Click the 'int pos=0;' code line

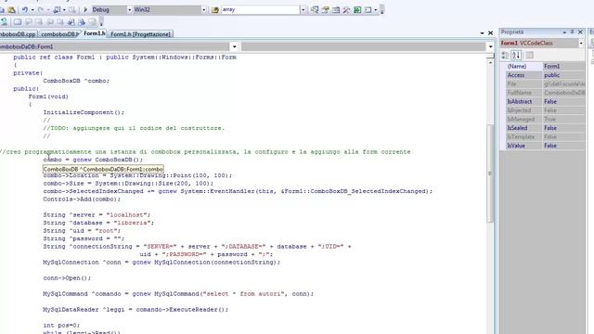[x=61, y=326]
